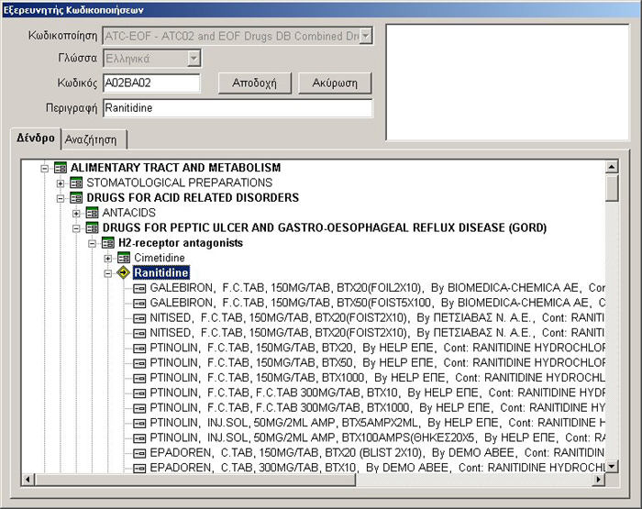Click the ALIMENTARY TRACT AND METABOLISM category icon

(61, 168)
